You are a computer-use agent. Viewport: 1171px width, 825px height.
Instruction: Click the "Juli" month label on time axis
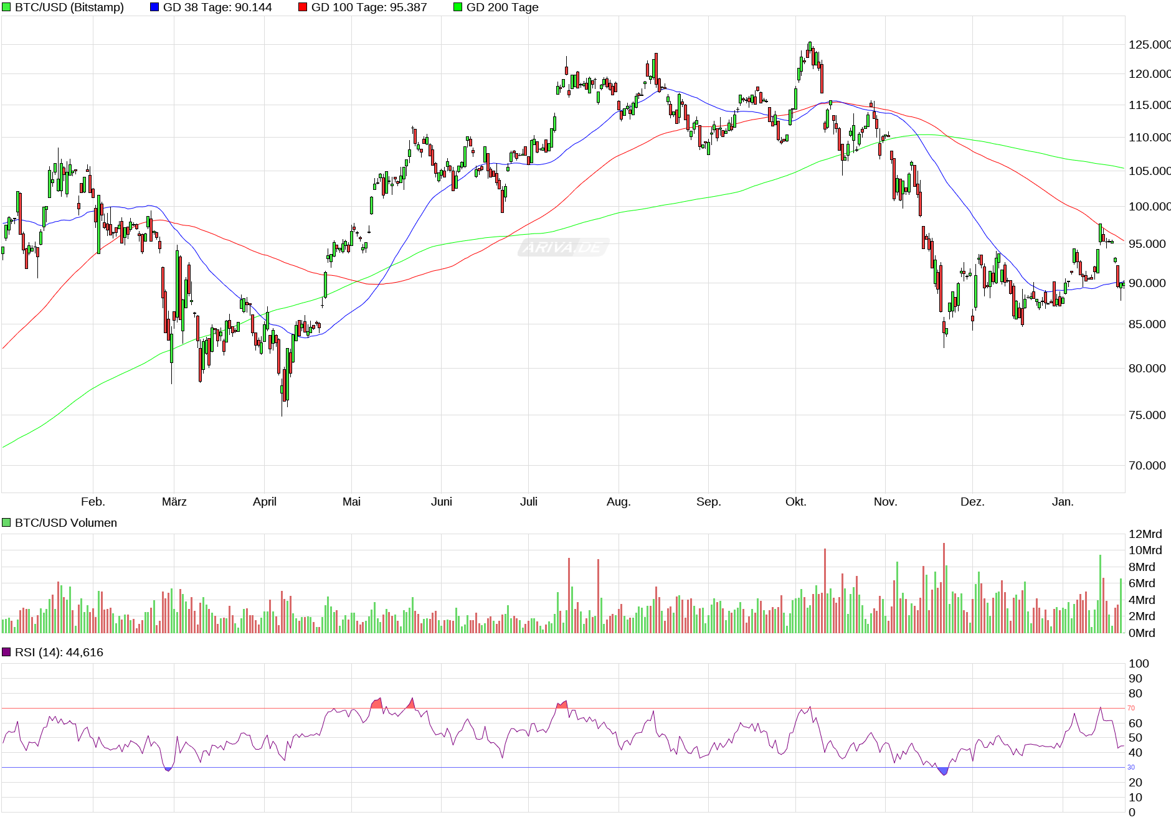529,502
